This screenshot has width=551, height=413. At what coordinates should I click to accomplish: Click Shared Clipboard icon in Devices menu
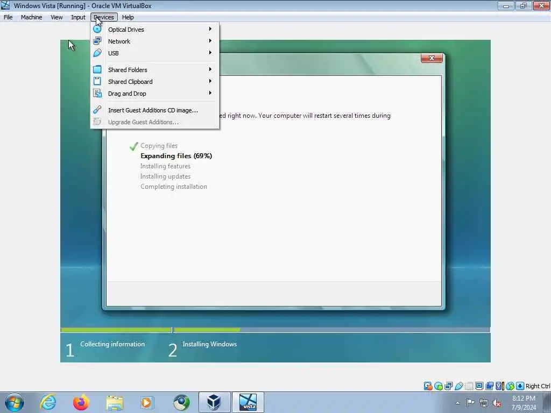97,82
